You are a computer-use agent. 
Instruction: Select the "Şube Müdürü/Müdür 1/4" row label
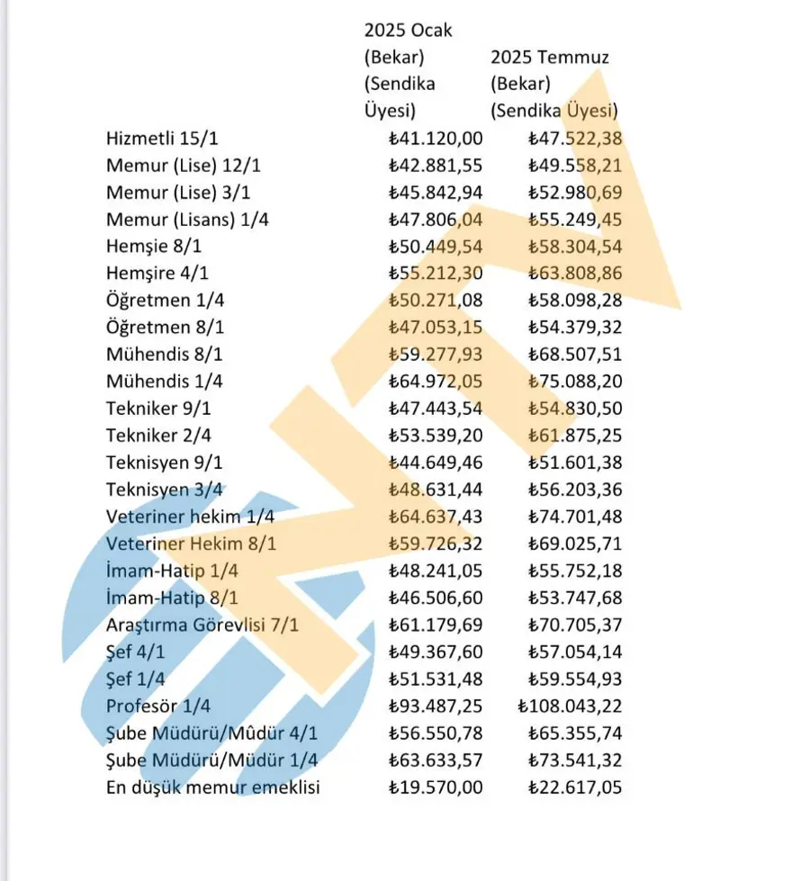pyautogui.click(x=211, y=760)
